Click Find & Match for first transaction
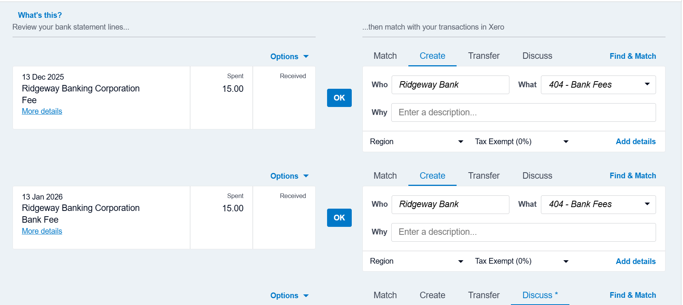 pyautogui.click(x=632, y=56)
